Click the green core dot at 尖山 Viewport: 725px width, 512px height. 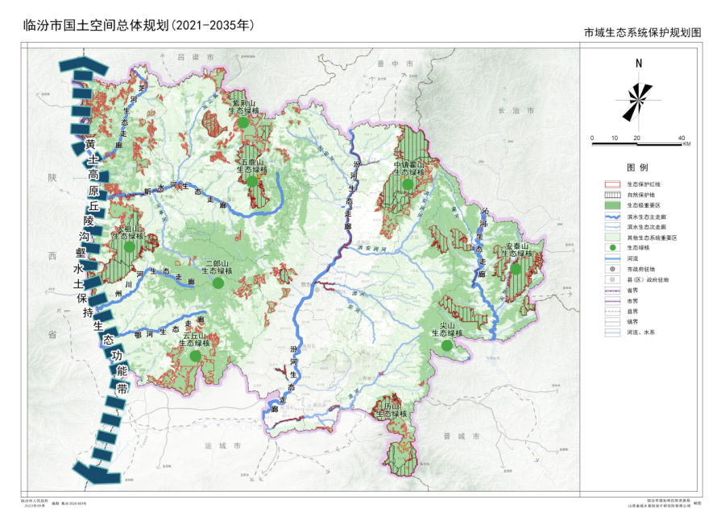tap(446, 345)
